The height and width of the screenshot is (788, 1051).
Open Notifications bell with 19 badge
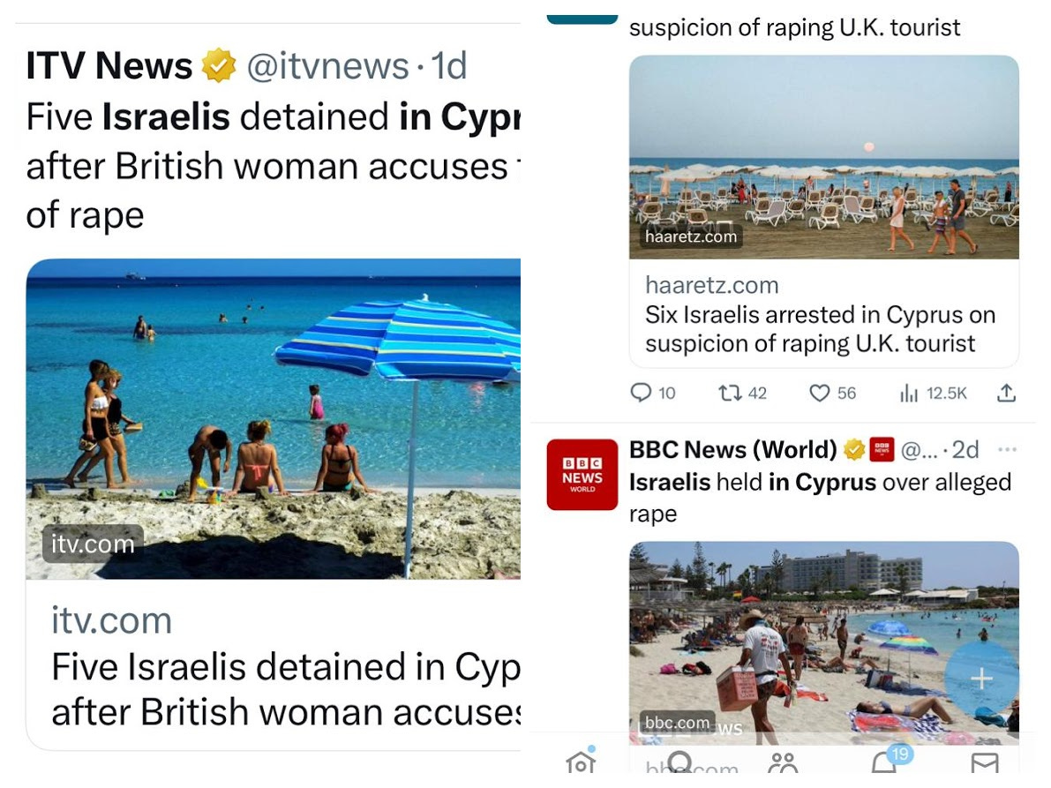click(x=885, y=761)
